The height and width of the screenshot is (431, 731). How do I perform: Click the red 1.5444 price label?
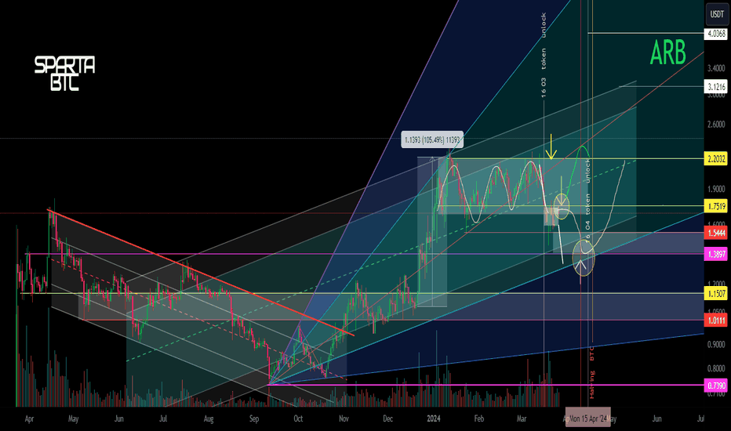717,233
